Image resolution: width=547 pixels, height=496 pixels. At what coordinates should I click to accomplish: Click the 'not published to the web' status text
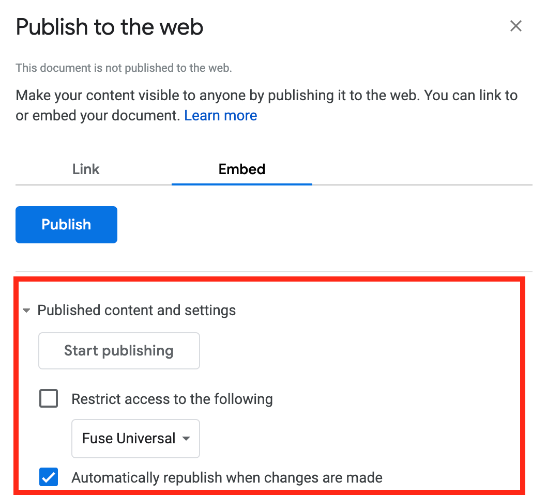coord(124,68)
